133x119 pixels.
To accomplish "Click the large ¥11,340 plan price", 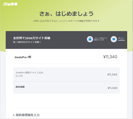I will tap(110, 57).
